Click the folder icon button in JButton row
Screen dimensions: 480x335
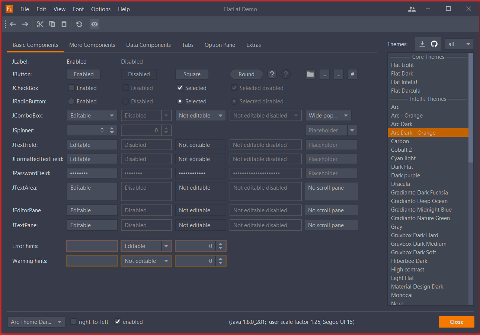(x=310, y=74)
